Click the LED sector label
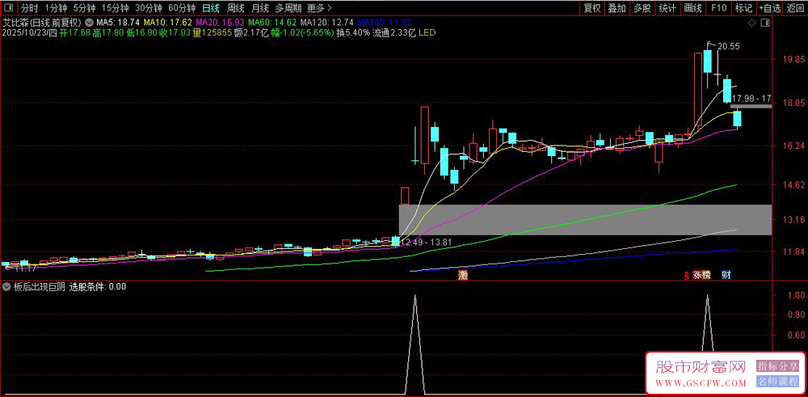This screenshot has width=808, height=397. (x=427, y=32)
